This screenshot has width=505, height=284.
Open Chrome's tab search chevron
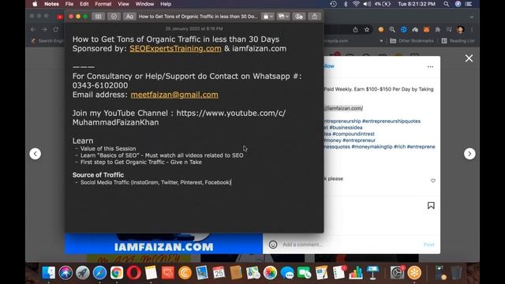[472, 17]
